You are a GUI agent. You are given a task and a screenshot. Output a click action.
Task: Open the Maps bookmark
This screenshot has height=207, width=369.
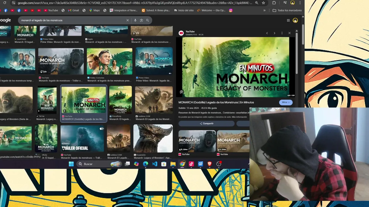(94, 10)
